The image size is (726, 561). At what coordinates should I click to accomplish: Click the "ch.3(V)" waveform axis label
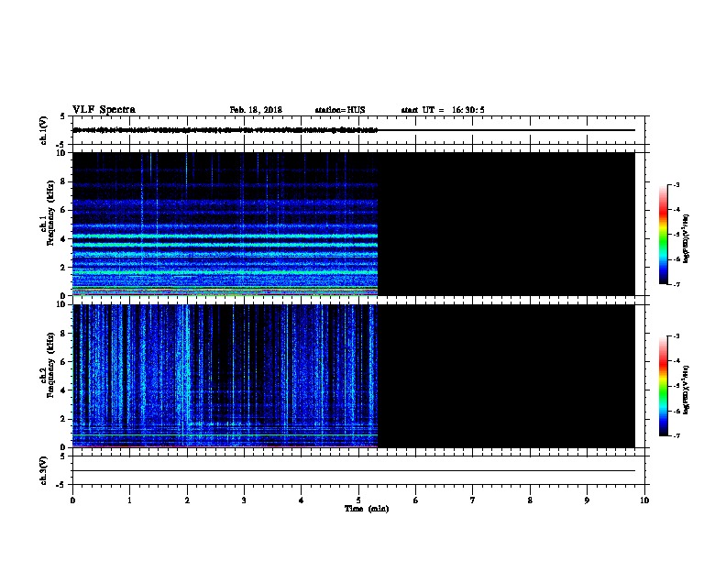pos(43,470)
